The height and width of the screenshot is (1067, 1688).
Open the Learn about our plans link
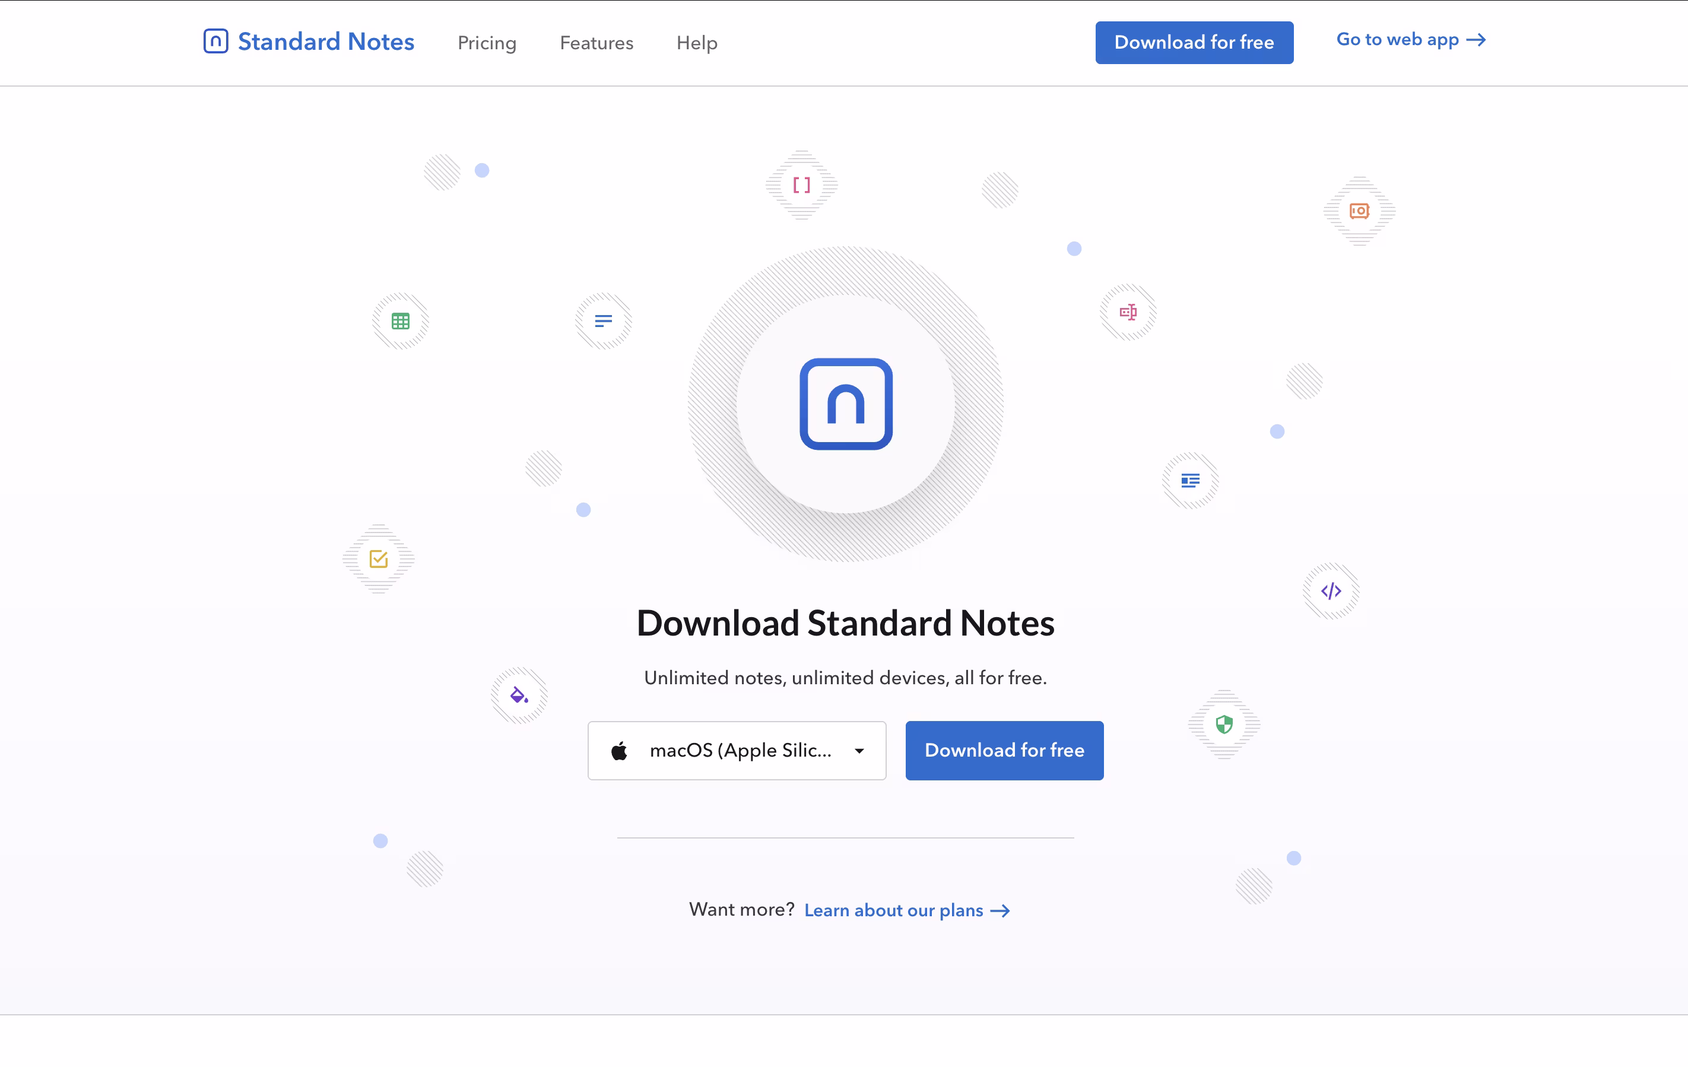click(906, 910)
